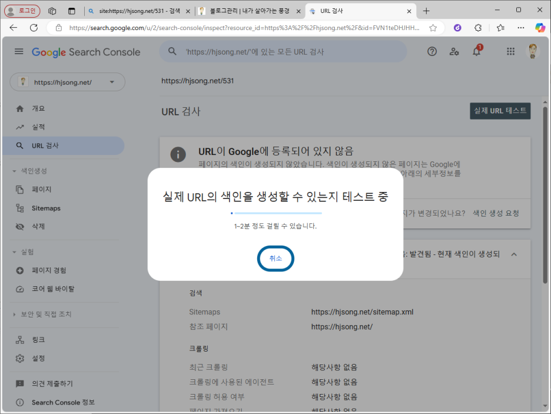The height and width of the screenshot is (414, 551).
Task: Open Search Console 정보
Action: coord(63,402)
